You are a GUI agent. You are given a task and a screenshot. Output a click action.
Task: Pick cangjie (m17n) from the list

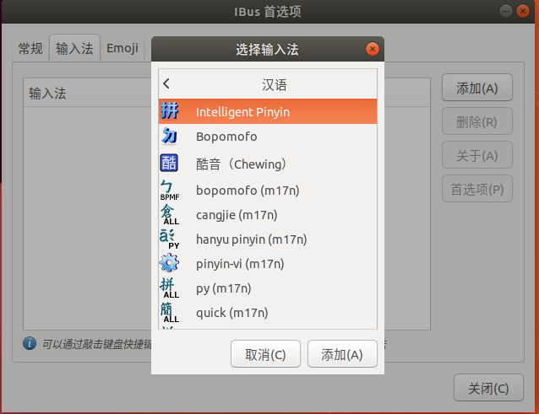268,215
